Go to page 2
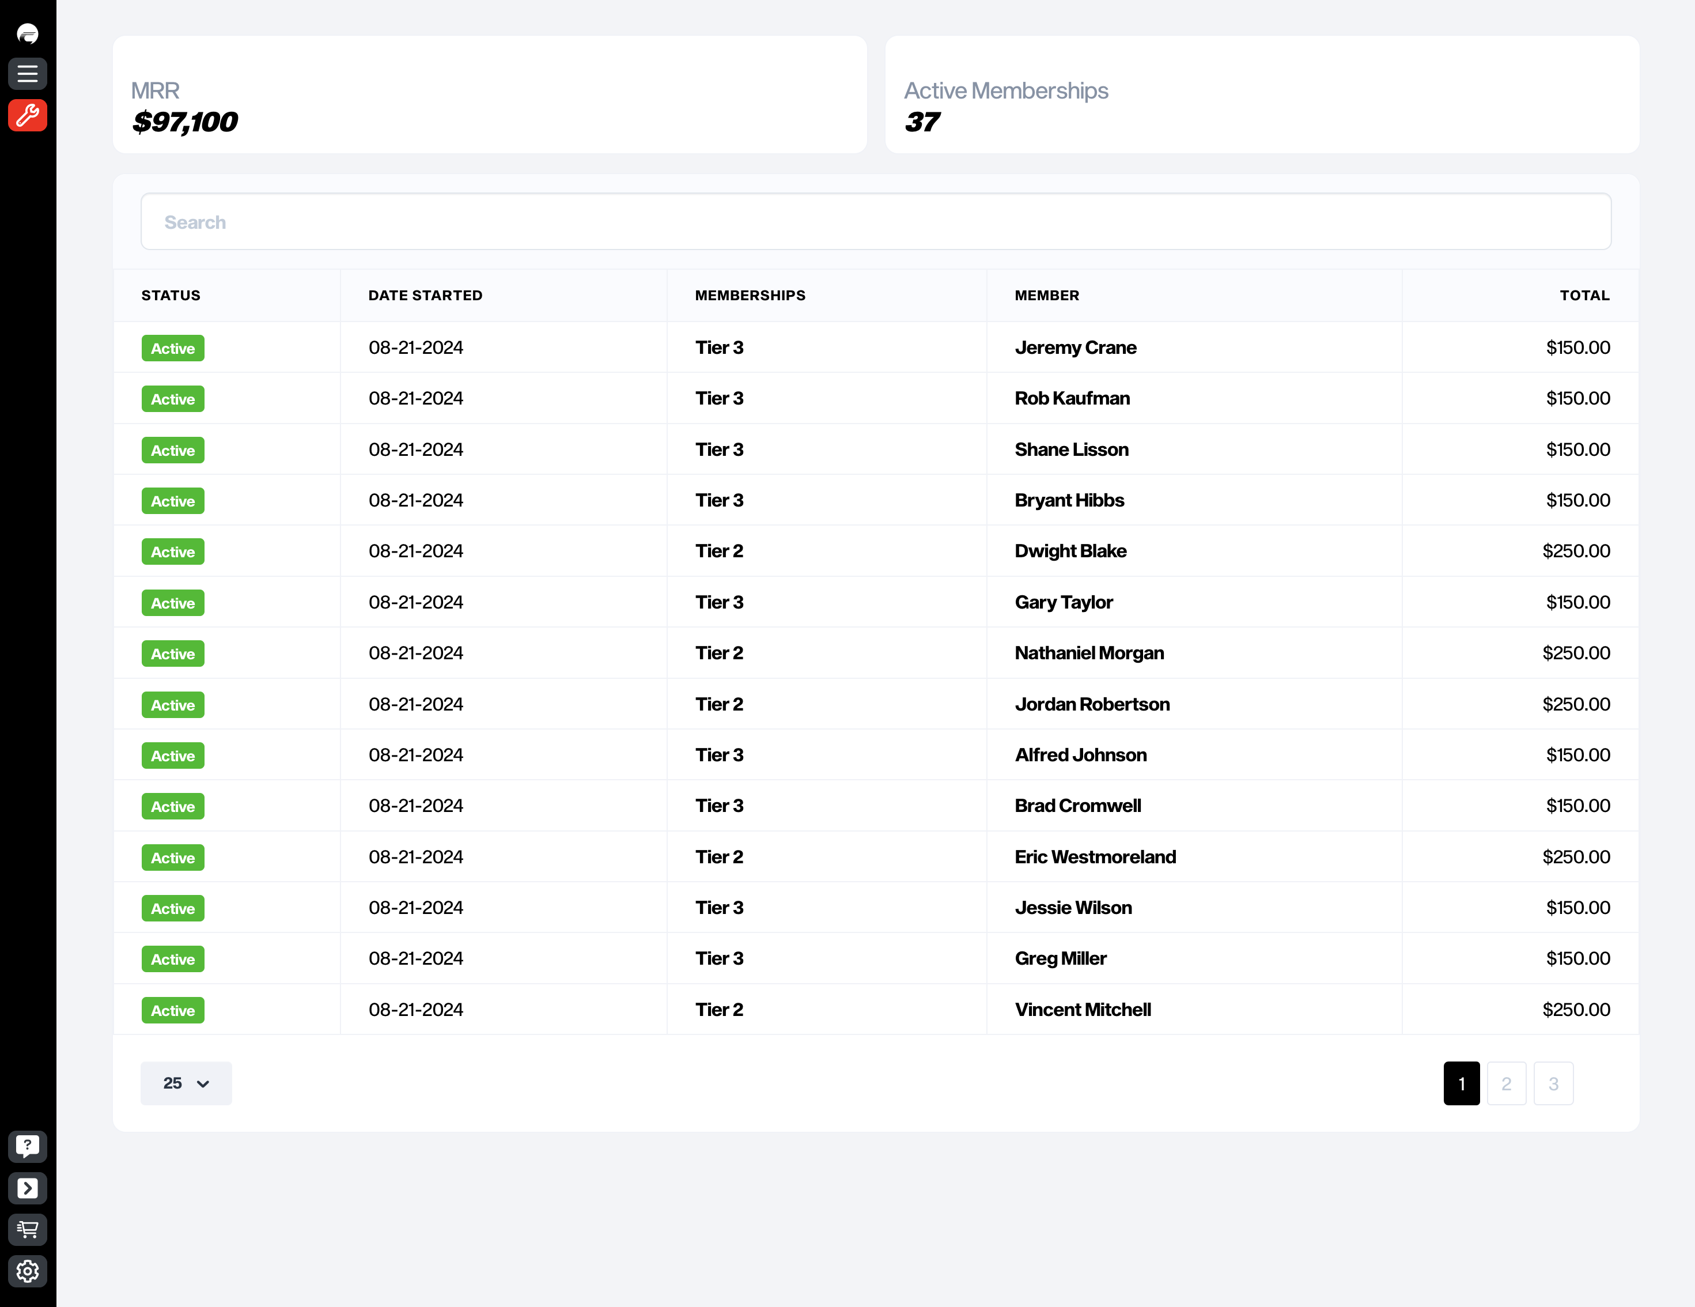 [1505, 1083]
